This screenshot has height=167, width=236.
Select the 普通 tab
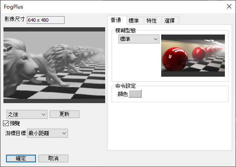116,20
